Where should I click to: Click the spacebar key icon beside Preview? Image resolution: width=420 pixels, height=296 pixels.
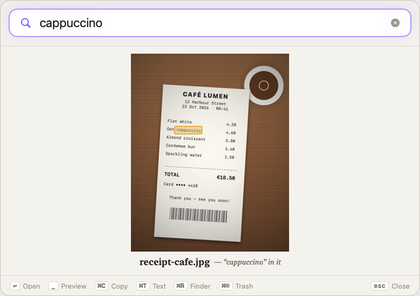(53, 286)
